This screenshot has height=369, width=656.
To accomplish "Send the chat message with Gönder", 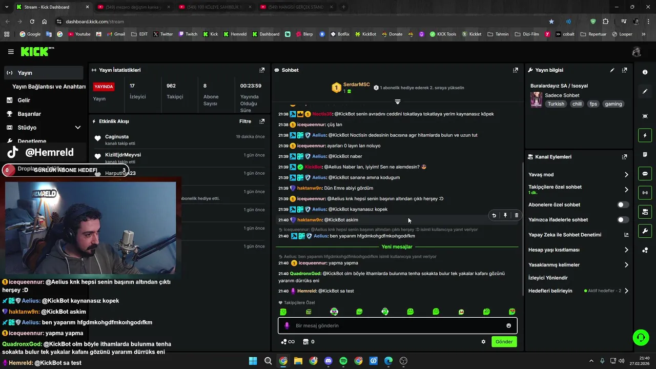I will [x=504, y=342].
